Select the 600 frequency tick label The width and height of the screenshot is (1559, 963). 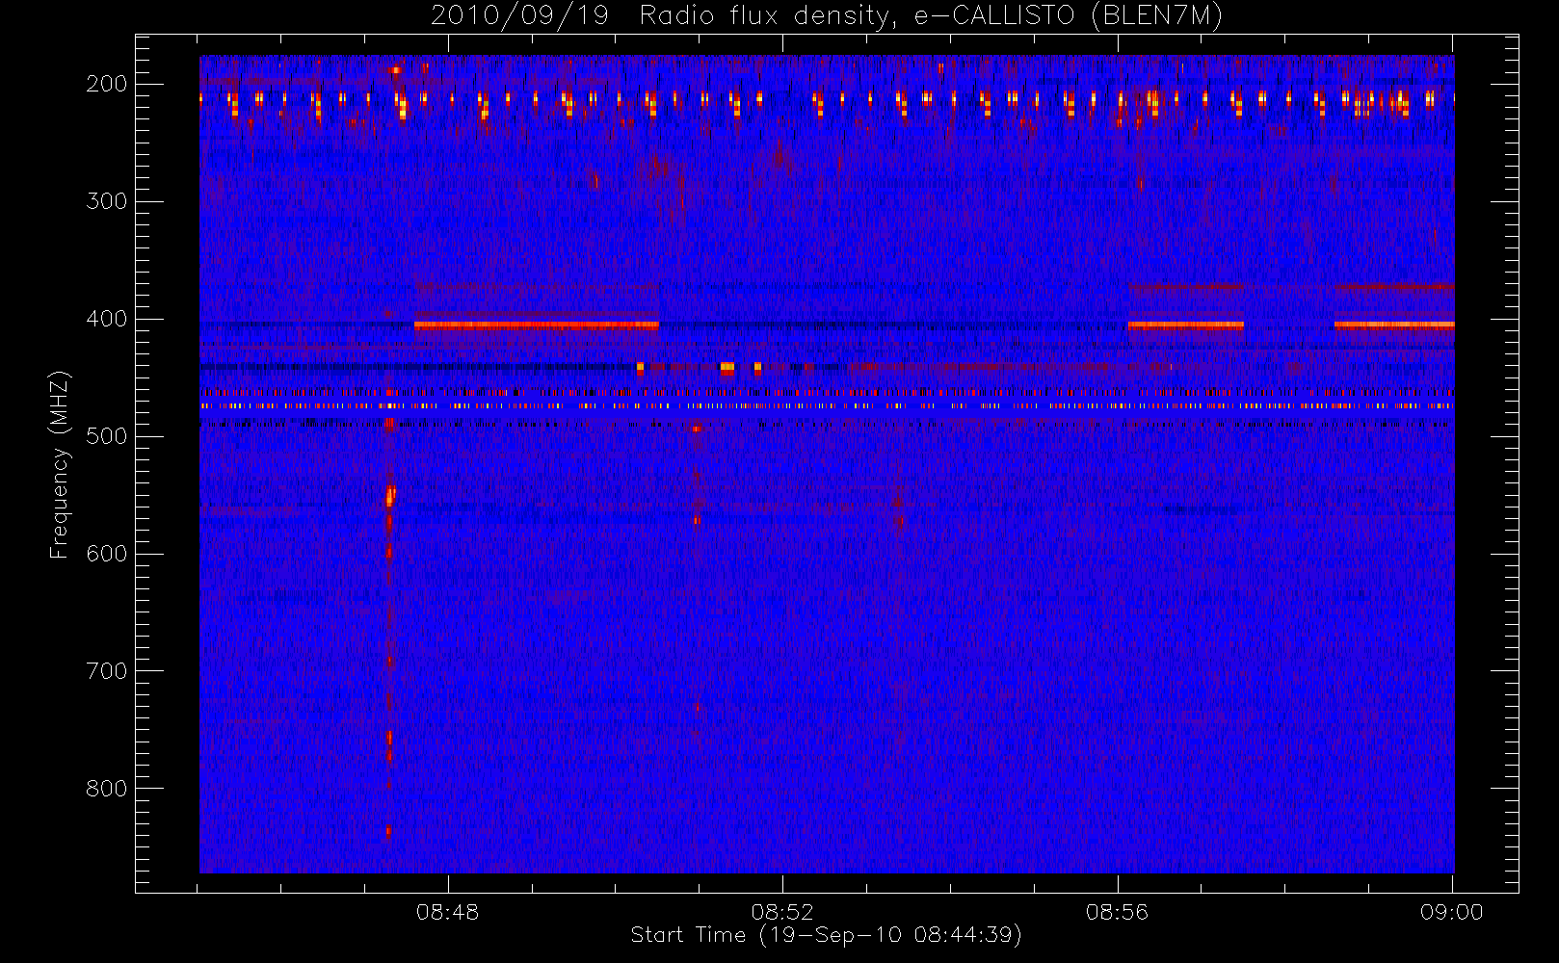coord(107,554)
